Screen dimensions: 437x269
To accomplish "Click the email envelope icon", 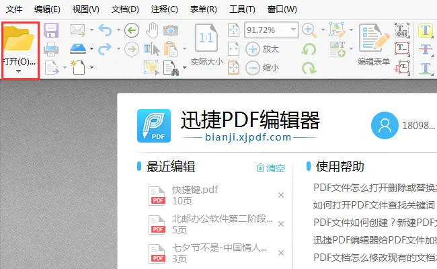I will tap(78, 30).
